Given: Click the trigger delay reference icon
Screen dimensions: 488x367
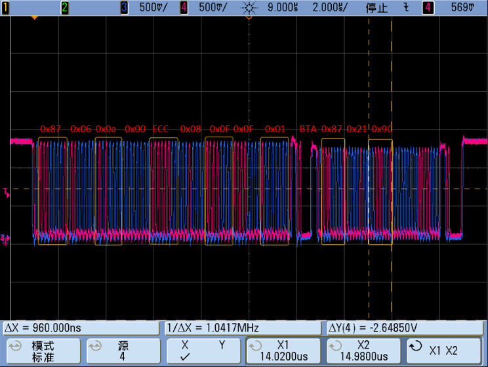Looking at the screenshot, I should [249, 8].
